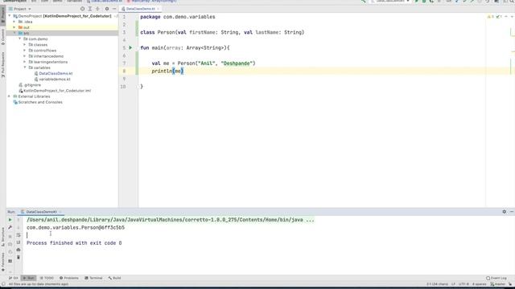Click the layout icon at bottom of Run toolbar
This screenshot has width=515, height=289.
(x=10, y=261)
